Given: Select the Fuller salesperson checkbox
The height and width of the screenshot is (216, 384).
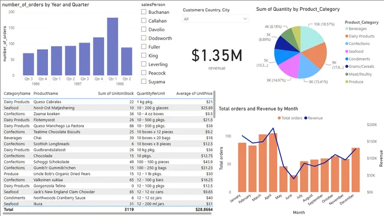Looking at the screenshot, I should pyautogui.click(x=144, y=47).
